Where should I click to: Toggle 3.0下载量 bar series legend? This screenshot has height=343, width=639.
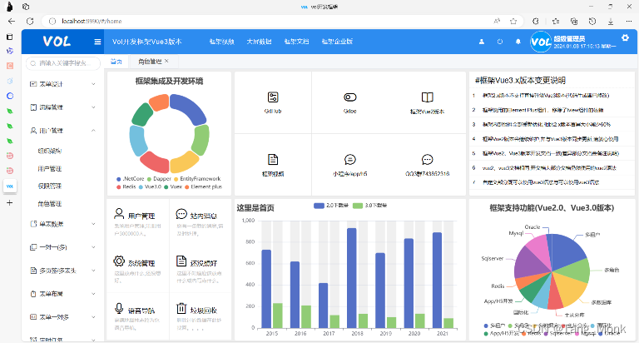(x=369, y=206)
